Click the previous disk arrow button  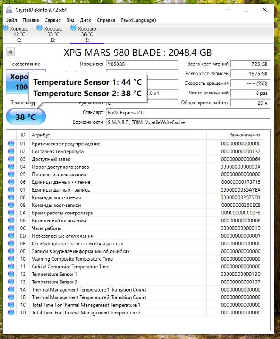10,52
